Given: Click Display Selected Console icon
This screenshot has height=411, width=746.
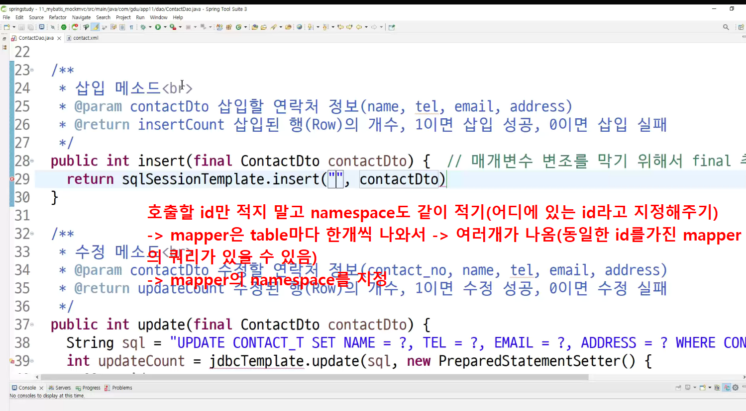Looking at the screenshot, I should coord(688,388).
